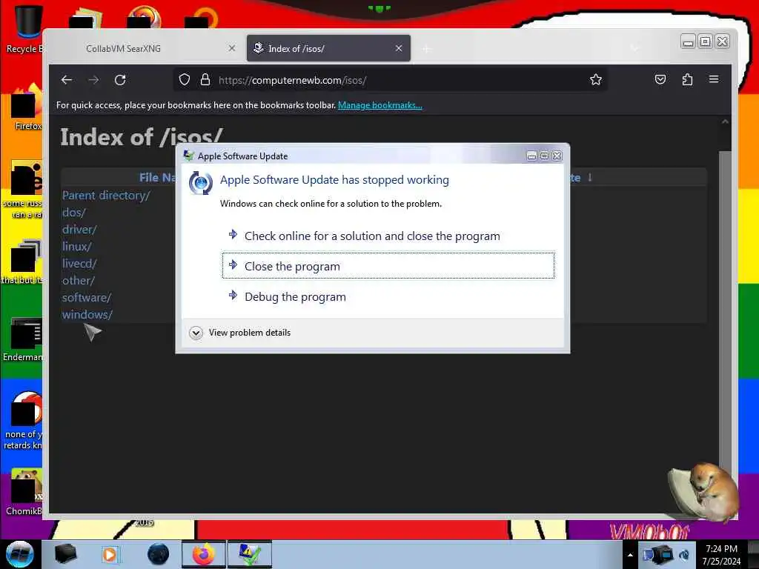The width and height of the screenshot is (759, 569).
Task: Open the livecd/ directory link
Action: tap(79, 263)
